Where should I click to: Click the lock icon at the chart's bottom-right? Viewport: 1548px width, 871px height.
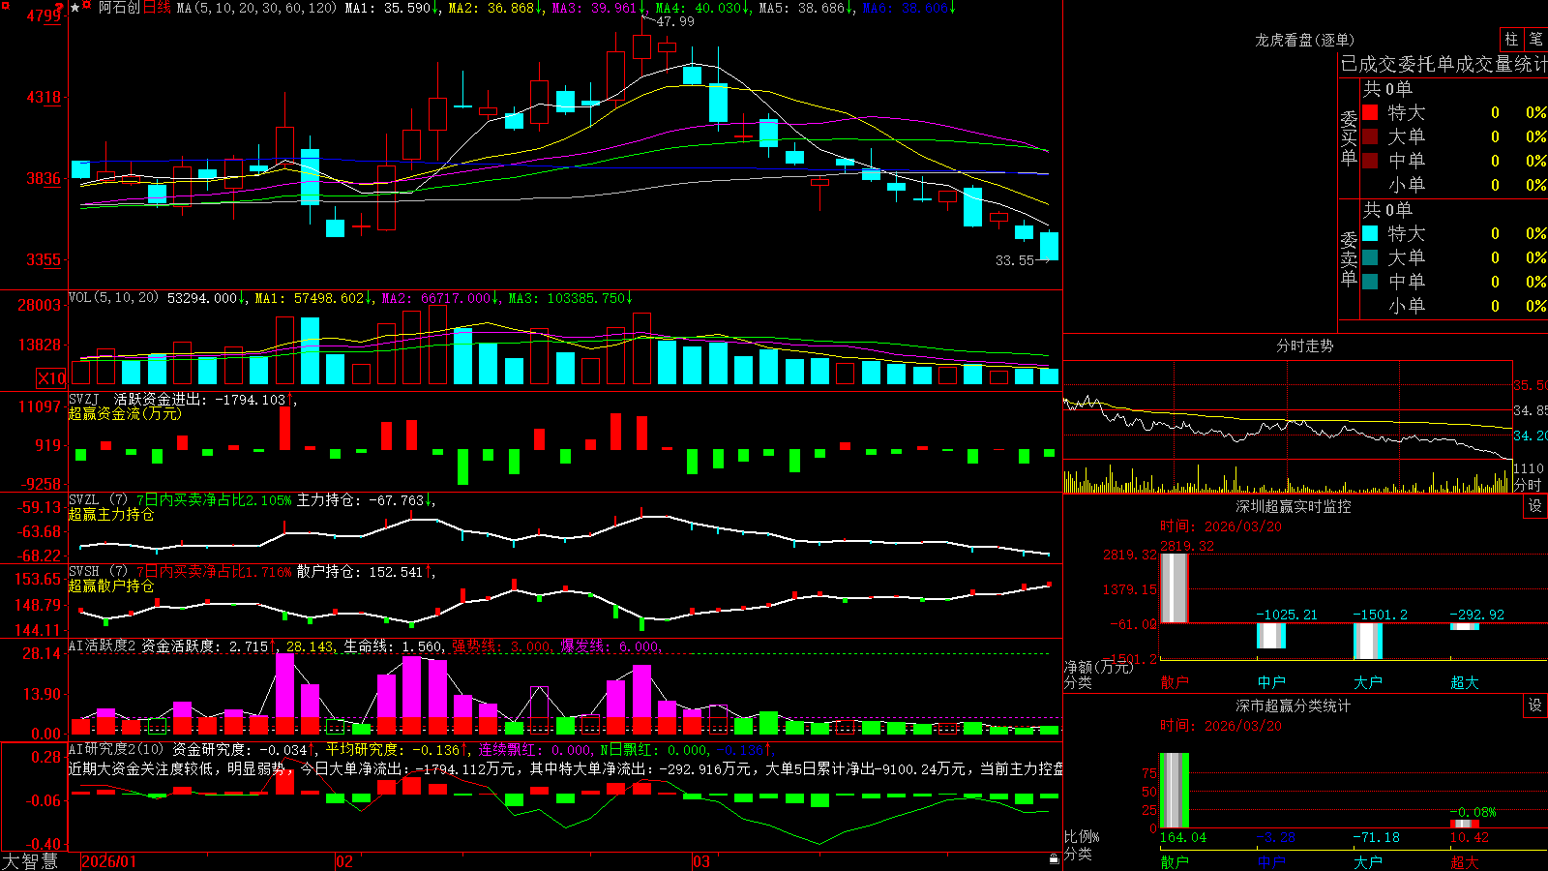(x=1054, y=859)
